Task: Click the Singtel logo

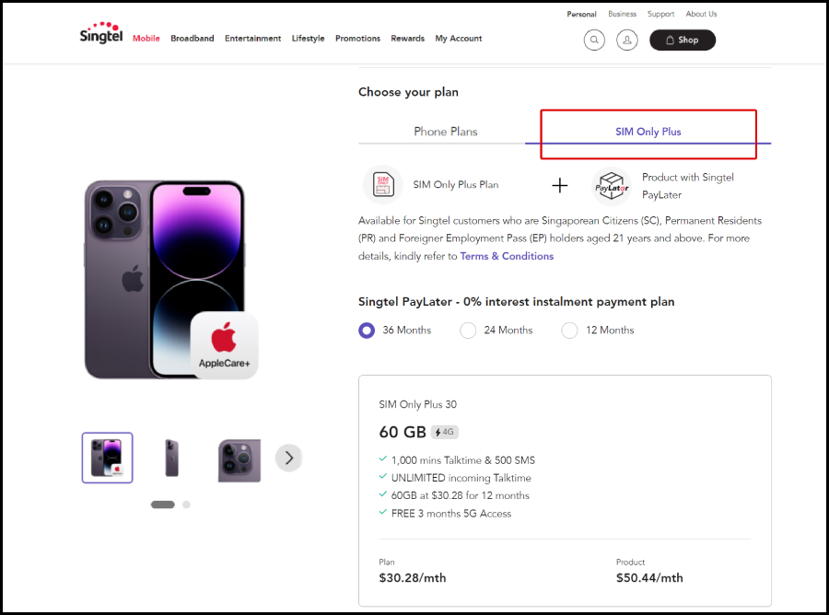Action: 101,33
